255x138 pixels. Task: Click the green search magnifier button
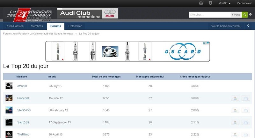coord(244,15)
